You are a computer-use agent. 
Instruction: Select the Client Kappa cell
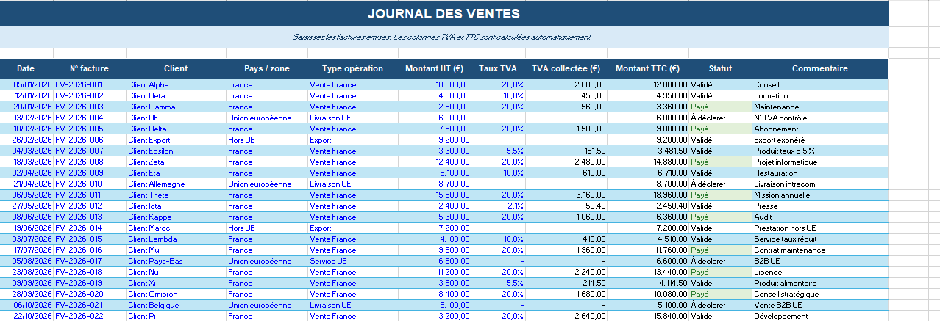click(176, 217)
